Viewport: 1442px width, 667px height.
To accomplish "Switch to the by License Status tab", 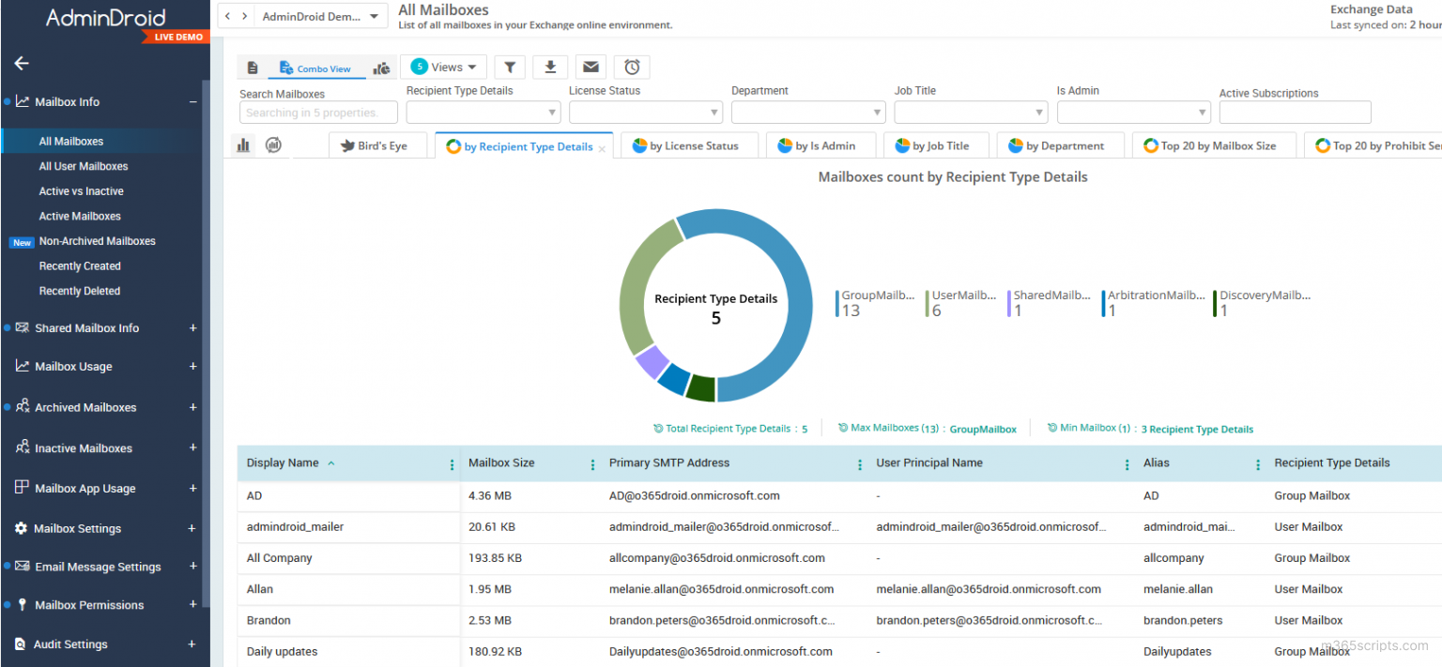I will click(x=689, y=146).
